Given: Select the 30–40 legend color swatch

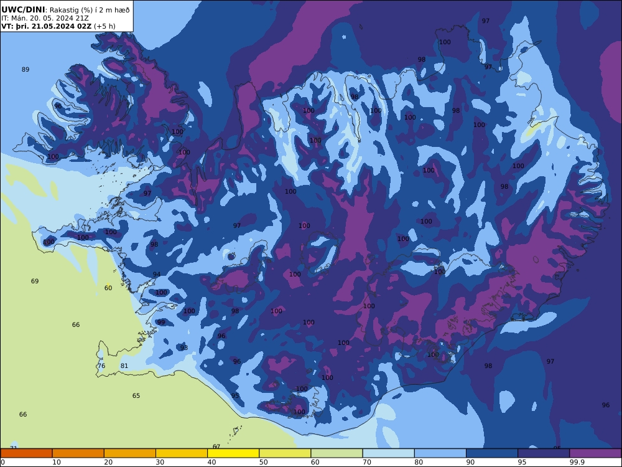Looking at the screenshot, I should pos(182,453).
